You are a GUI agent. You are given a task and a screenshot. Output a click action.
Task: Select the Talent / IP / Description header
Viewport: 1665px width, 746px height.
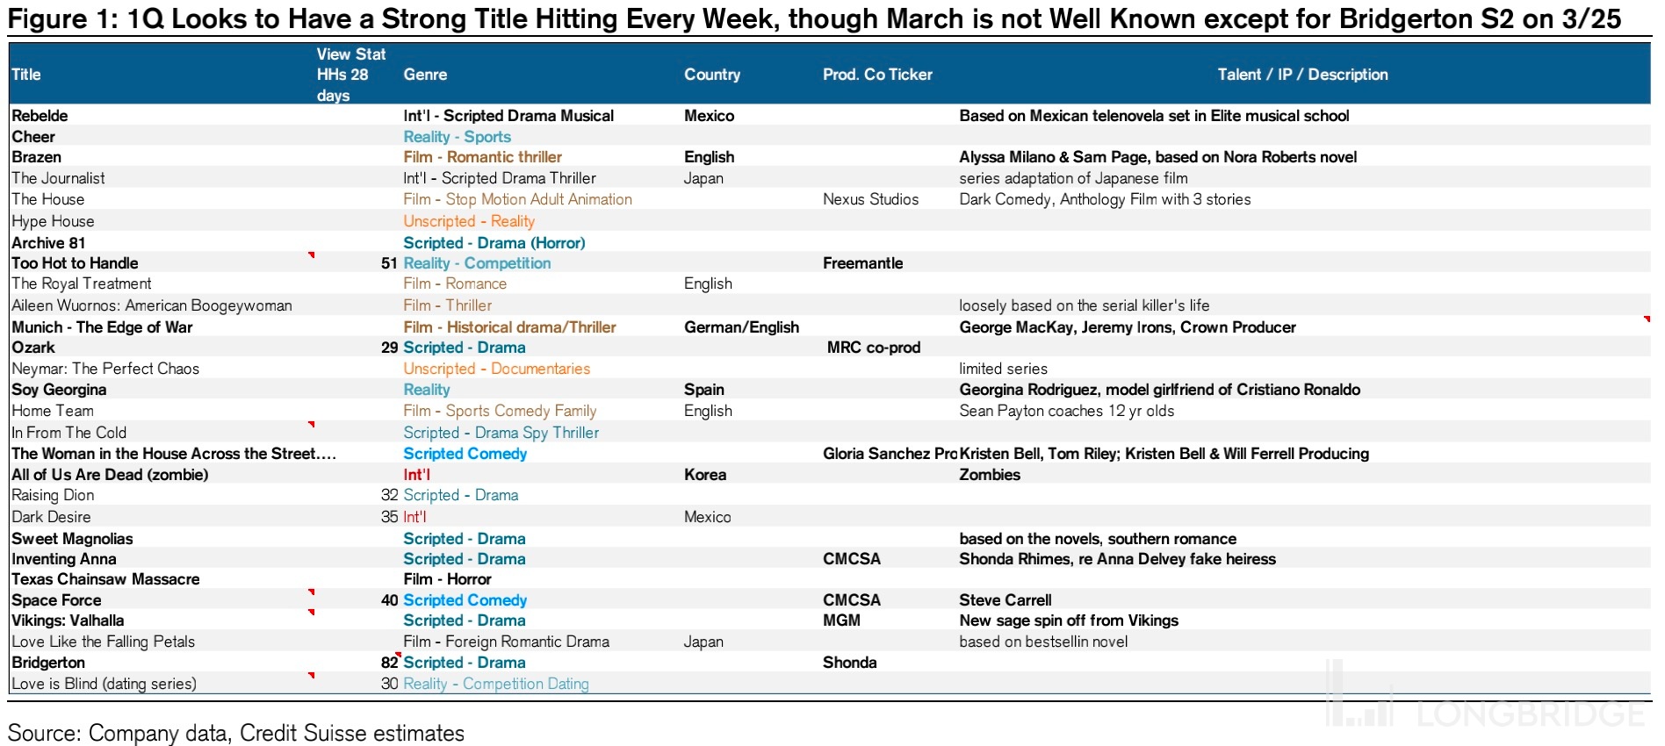tap(1302, 75)
